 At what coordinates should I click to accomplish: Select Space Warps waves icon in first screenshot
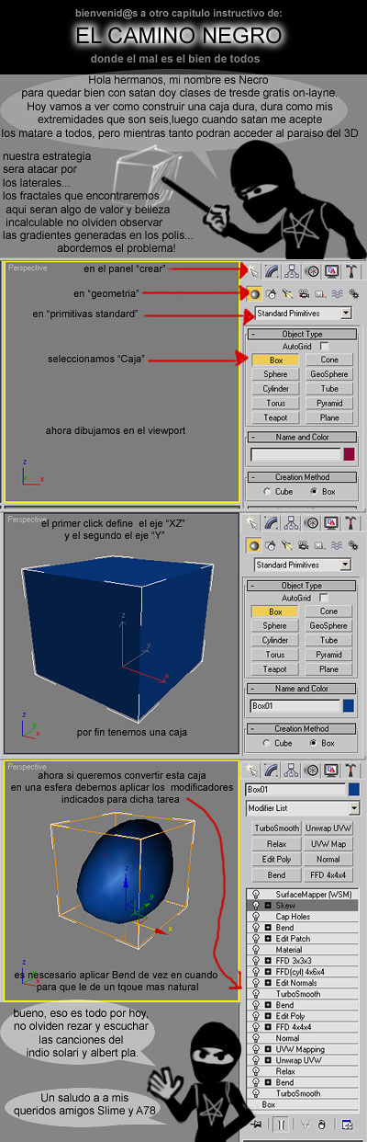tap(336, 293)
